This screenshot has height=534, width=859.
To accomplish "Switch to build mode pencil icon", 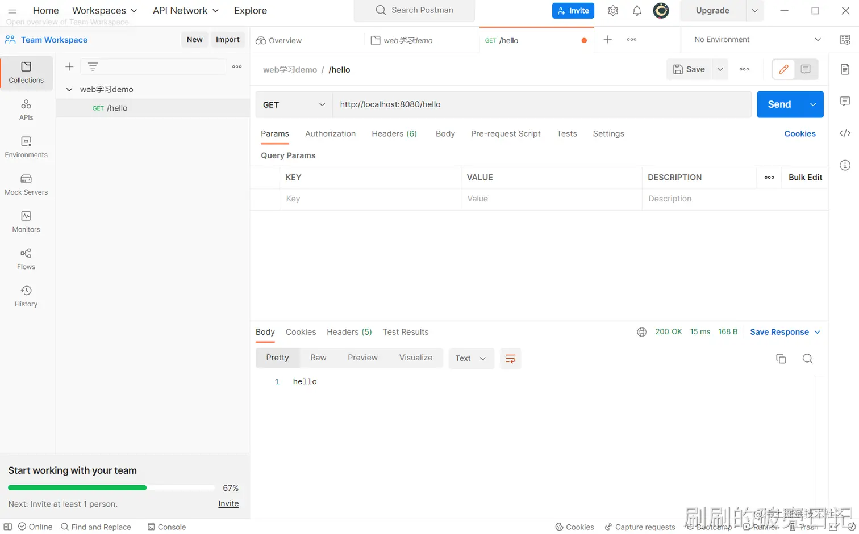I will point(783,69).
